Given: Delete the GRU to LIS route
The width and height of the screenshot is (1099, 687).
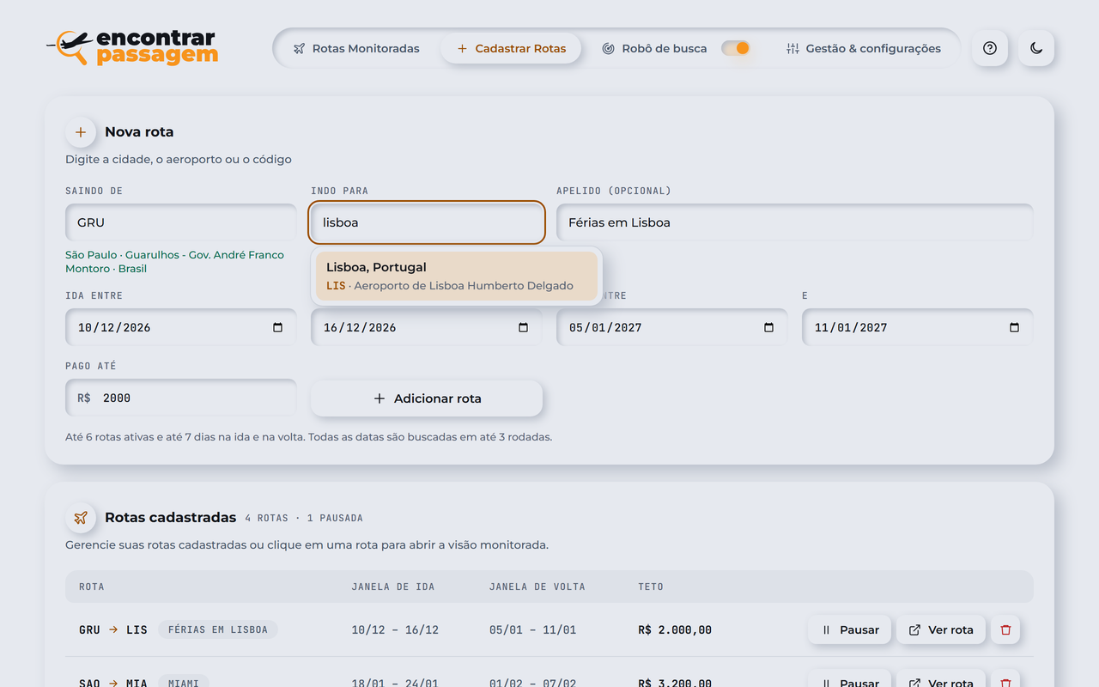Looking at the screenshot, I should pos(1005,629).
